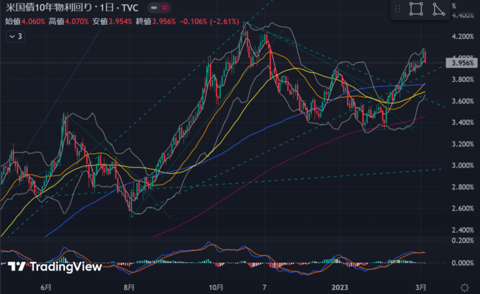
Task: Expand the collapsed indicator legend showing 3
Action: click(16, 34)
